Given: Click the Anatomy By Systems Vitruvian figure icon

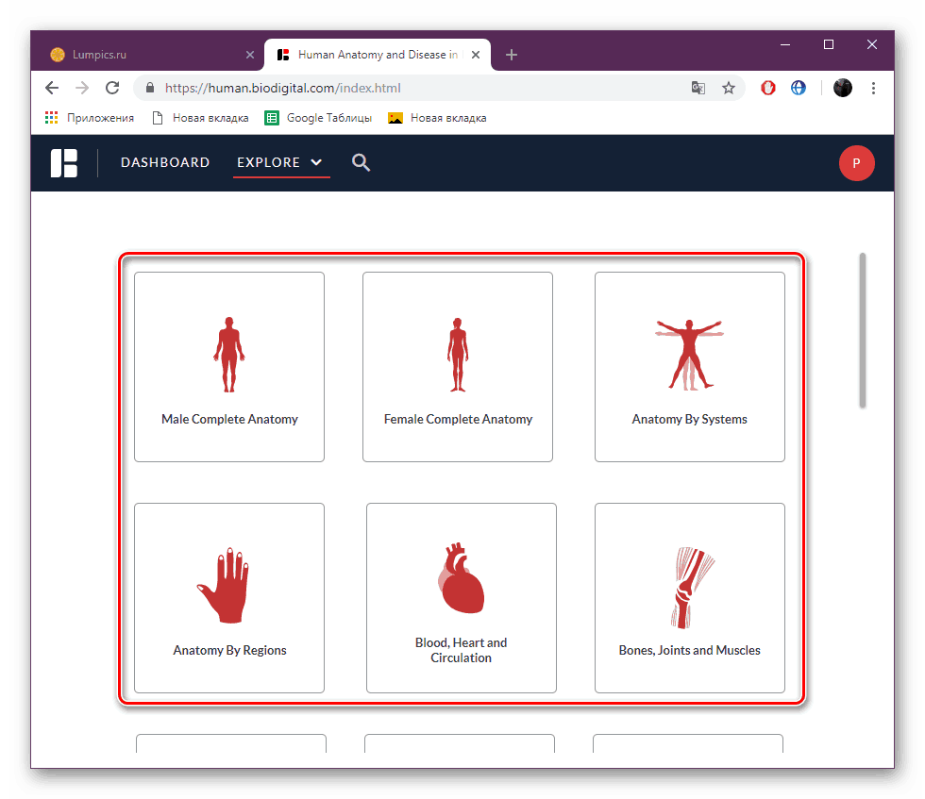Looking at the screenshot, I should coord(689,351).
